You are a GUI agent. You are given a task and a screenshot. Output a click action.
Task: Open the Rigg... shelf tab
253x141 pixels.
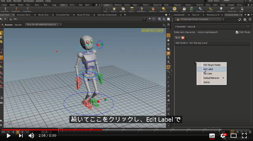click(x=55, y=5)
